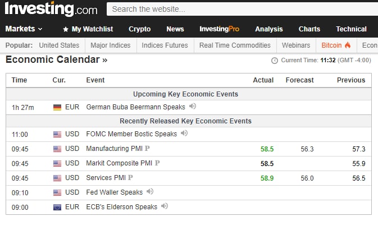Open the Real Time Commodities link
The image size is (378, 230).
235,45
